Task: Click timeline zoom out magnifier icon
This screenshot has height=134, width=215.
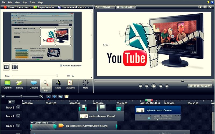Action: coord(3,96)
